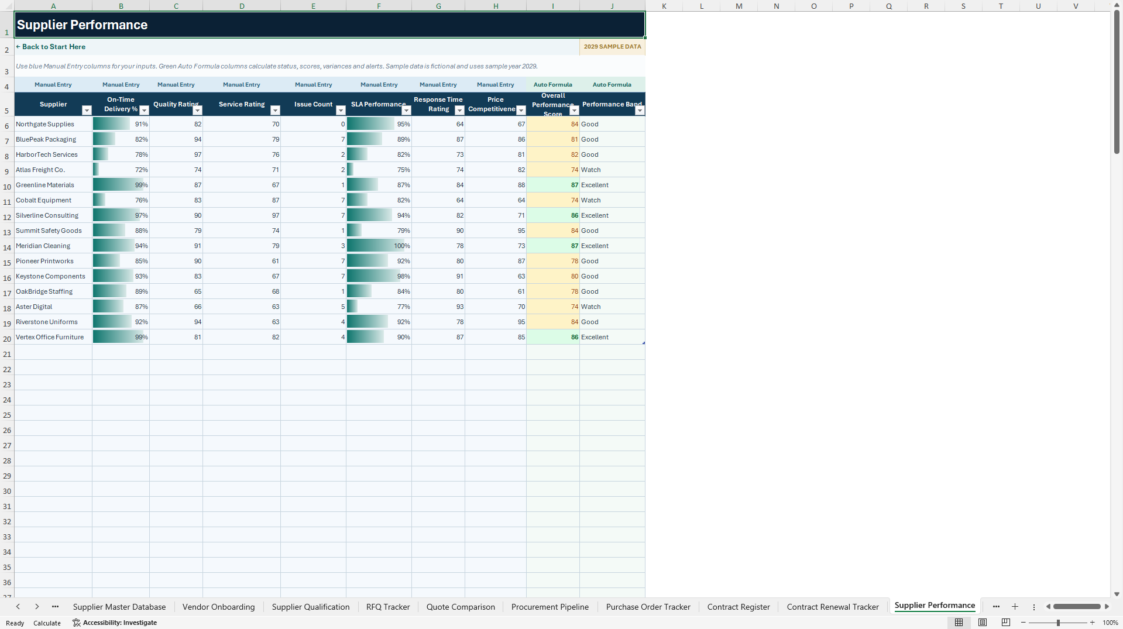The width and height of the screenshot is (1123, 629).
Task: Open Service Rating filter dropdown
Action: (x=275, y=111)
